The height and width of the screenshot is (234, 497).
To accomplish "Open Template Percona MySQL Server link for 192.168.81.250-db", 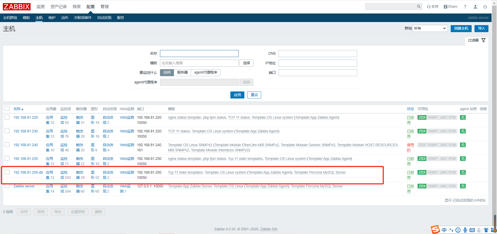I will tap(320, 172).
